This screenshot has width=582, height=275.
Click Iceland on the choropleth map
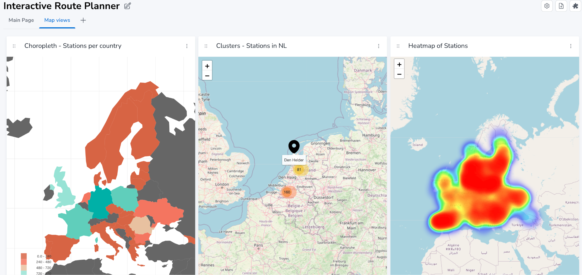[19, 128]
